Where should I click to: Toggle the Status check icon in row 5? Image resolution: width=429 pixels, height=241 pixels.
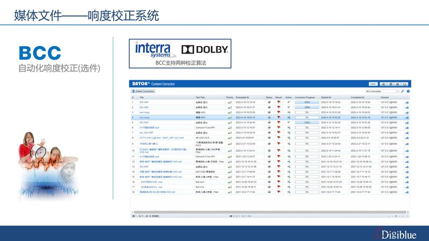[x=269, y=123]
